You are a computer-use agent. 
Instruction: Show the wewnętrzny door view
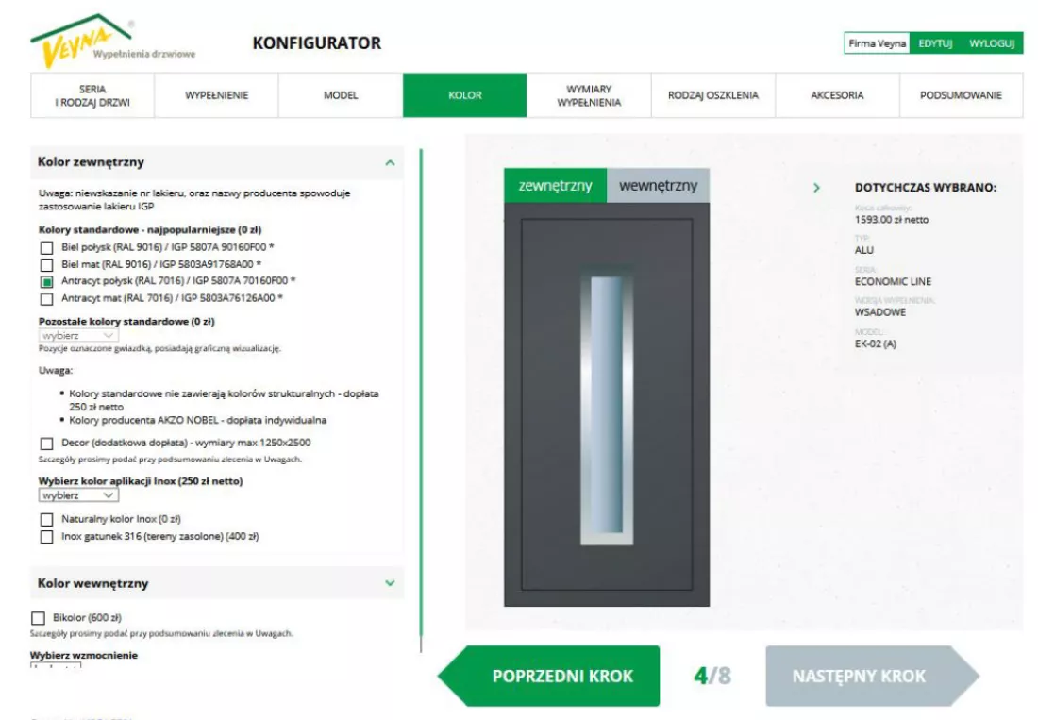coord(658,186)
